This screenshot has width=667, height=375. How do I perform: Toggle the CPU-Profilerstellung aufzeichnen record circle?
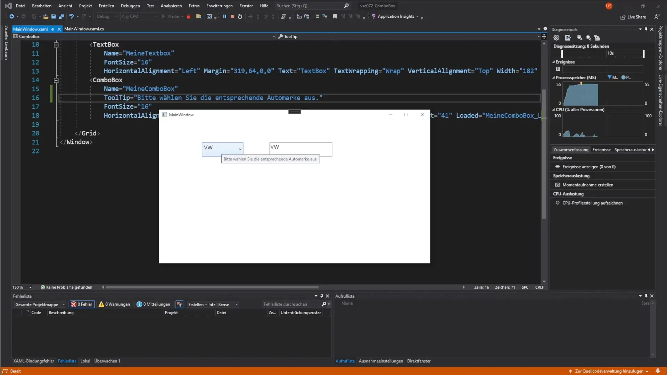557,203
